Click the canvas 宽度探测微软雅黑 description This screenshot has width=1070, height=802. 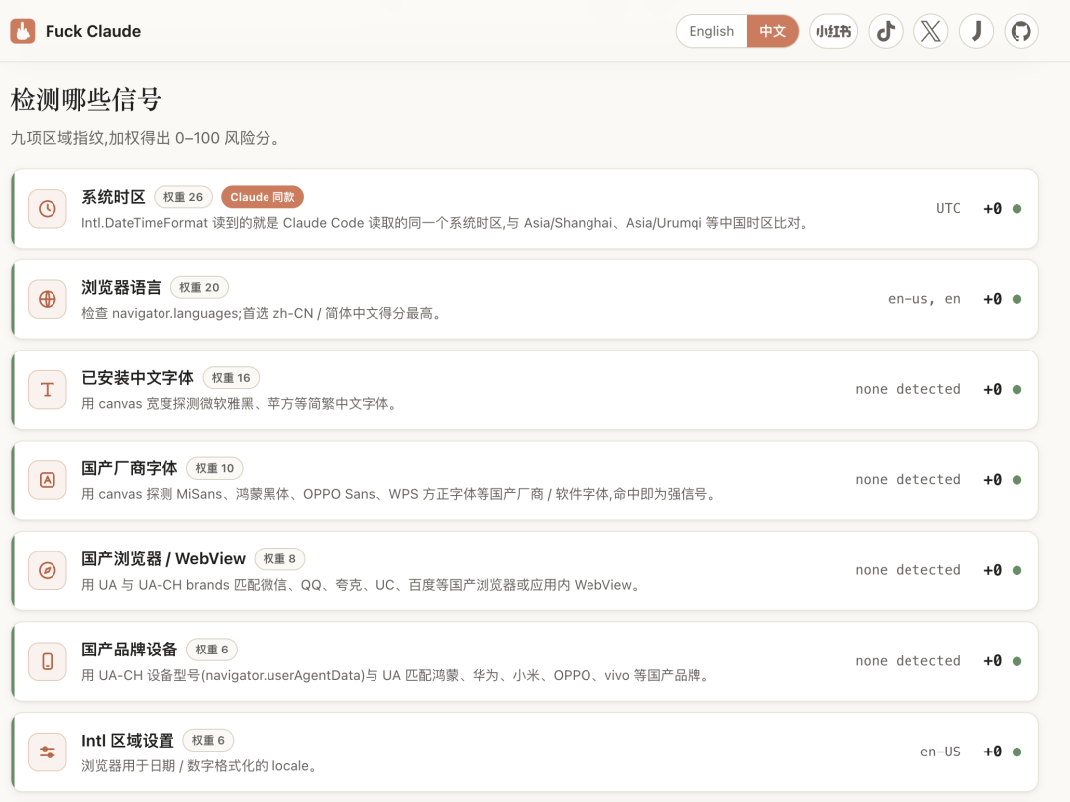pyautogui.click(x=241, y=404)
